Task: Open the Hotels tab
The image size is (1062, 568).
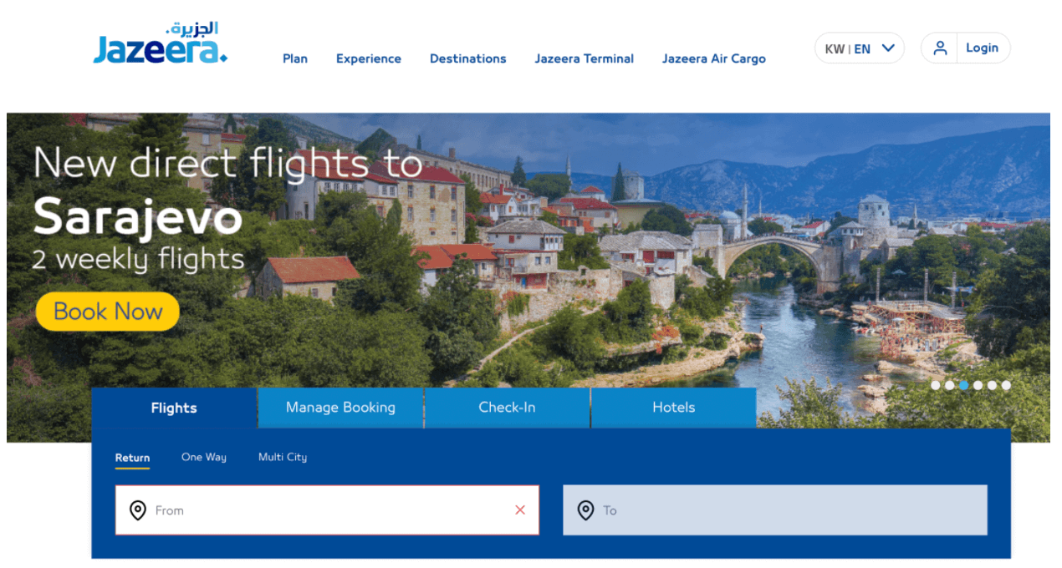Action: click(674, 408)
